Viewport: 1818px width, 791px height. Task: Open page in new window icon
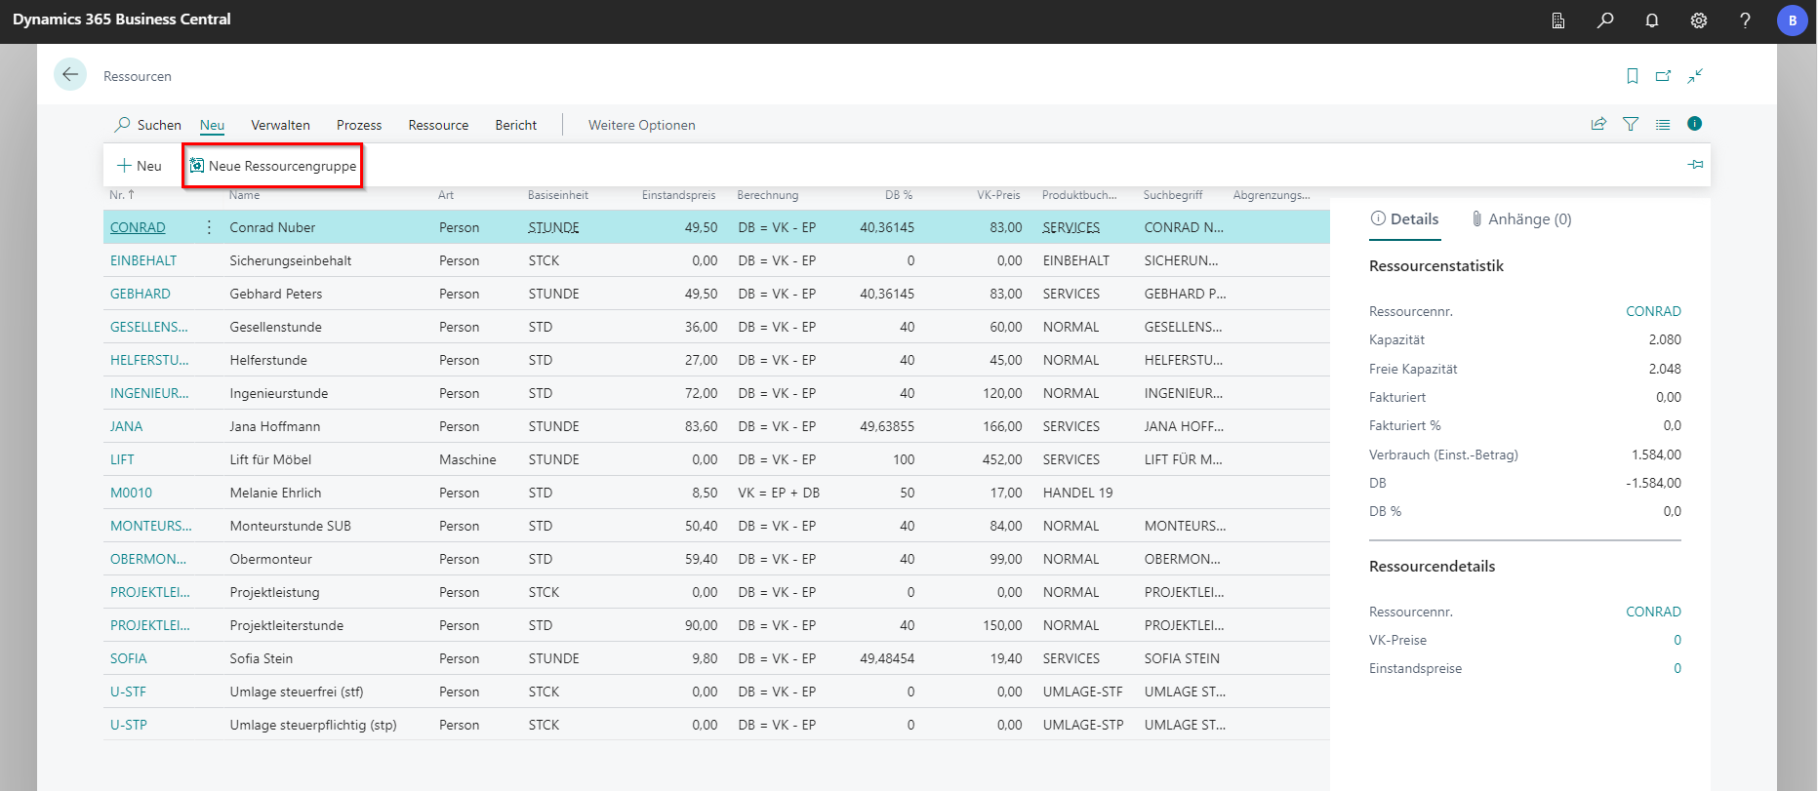coord(1664,76)
